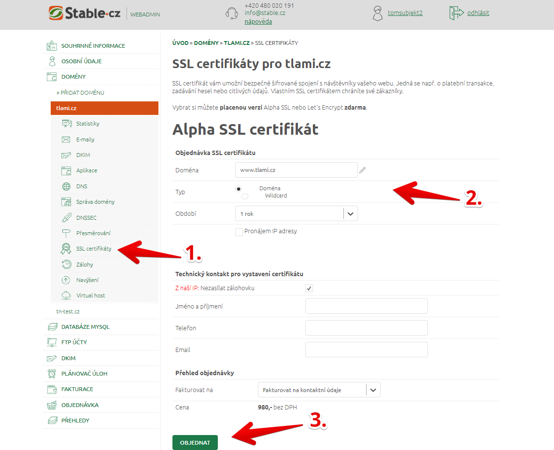Click the Databáze MySQL icon
This screenshot has width=554, height=450.
(52, 327)
